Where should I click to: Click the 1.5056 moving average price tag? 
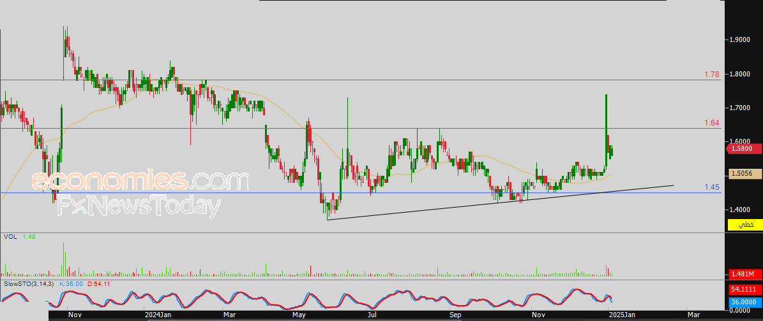744,173
